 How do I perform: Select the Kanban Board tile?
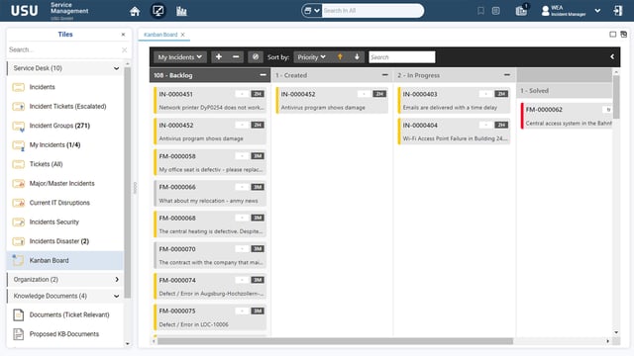[x=64, y=261]
